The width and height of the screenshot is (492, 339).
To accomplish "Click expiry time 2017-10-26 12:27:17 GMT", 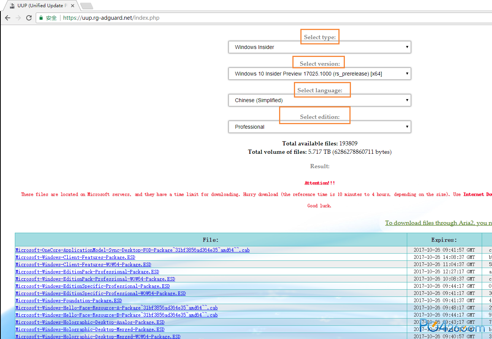I will pos(444,272).
